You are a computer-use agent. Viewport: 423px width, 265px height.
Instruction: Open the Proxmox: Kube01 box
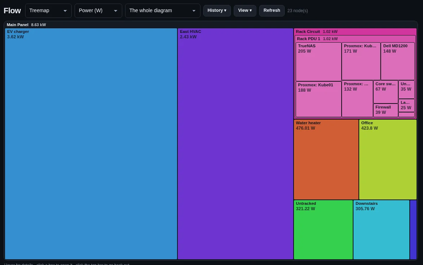coord(319,99)
